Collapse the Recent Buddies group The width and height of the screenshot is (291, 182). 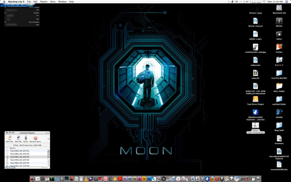click(5, 22)
